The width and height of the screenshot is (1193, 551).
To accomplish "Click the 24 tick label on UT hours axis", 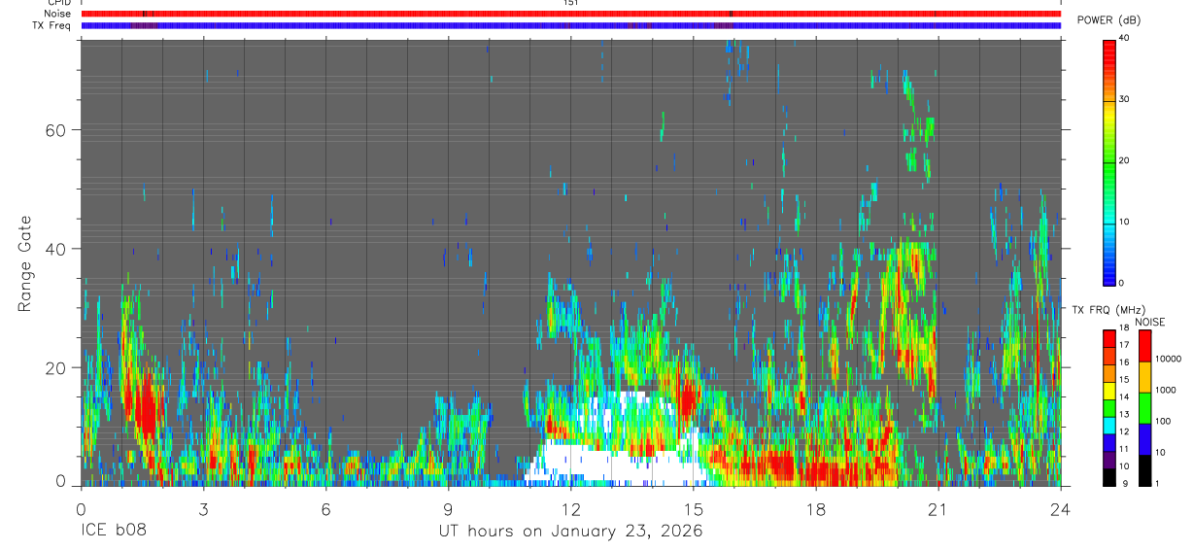I will pyautogui.click(x=1060, y=509).
